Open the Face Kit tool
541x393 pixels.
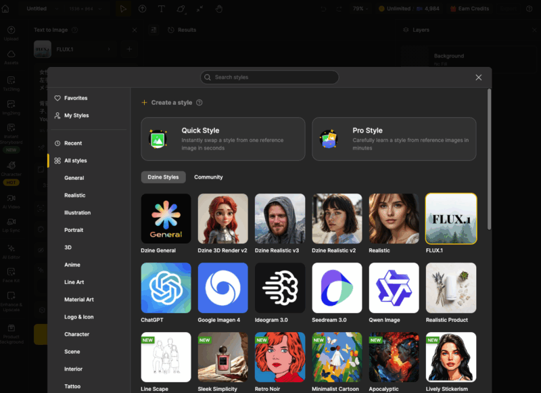click(11, 275)
